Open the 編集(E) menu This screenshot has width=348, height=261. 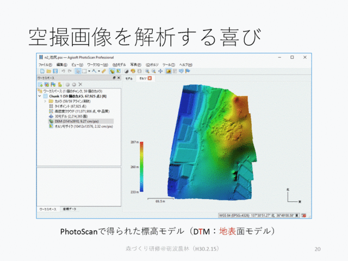click(x=61, y=65)
